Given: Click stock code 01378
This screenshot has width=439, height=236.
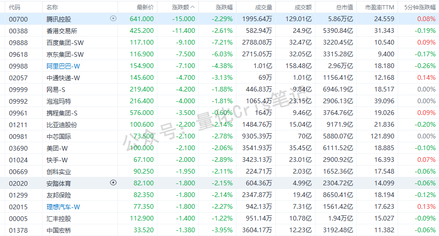Looking at the screenshot, I should (x=18, y=230).
